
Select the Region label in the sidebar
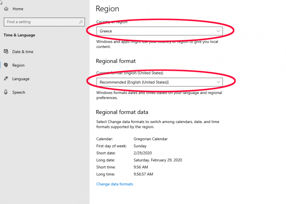(18, 65)
